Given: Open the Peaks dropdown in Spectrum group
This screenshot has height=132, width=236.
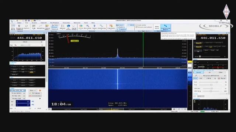Looking at the screenshot, I should 56,25.
